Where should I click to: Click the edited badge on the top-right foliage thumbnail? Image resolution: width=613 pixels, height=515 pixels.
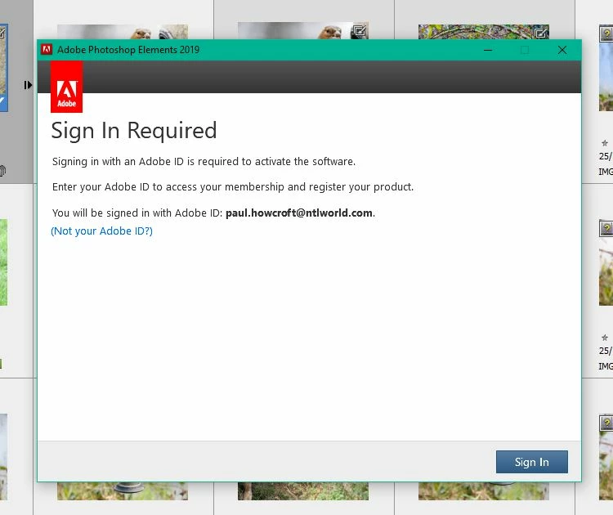tap(540, 32)
